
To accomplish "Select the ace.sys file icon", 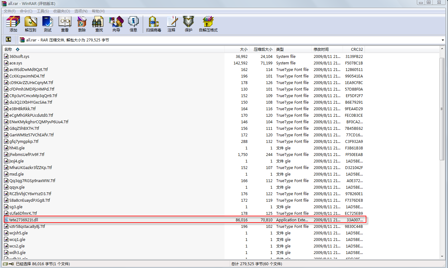I will (x=6, y=63).
